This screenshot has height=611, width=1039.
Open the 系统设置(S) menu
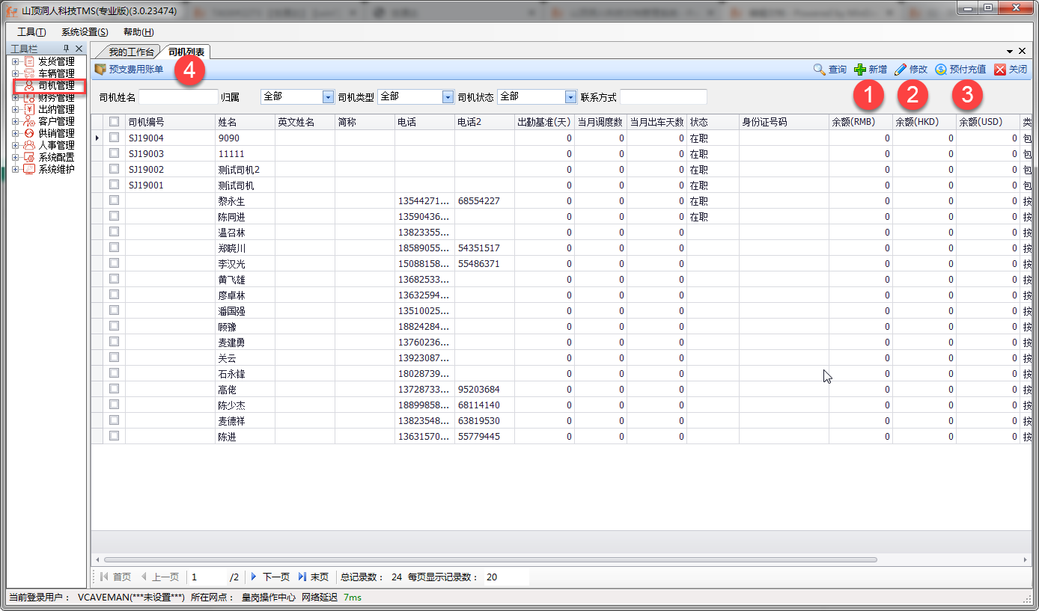(x=85, y=32)
